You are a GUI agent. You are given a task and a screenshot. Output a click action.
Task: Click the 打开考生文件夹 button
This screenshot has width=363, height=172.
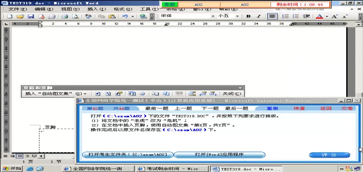pos(127,155)
